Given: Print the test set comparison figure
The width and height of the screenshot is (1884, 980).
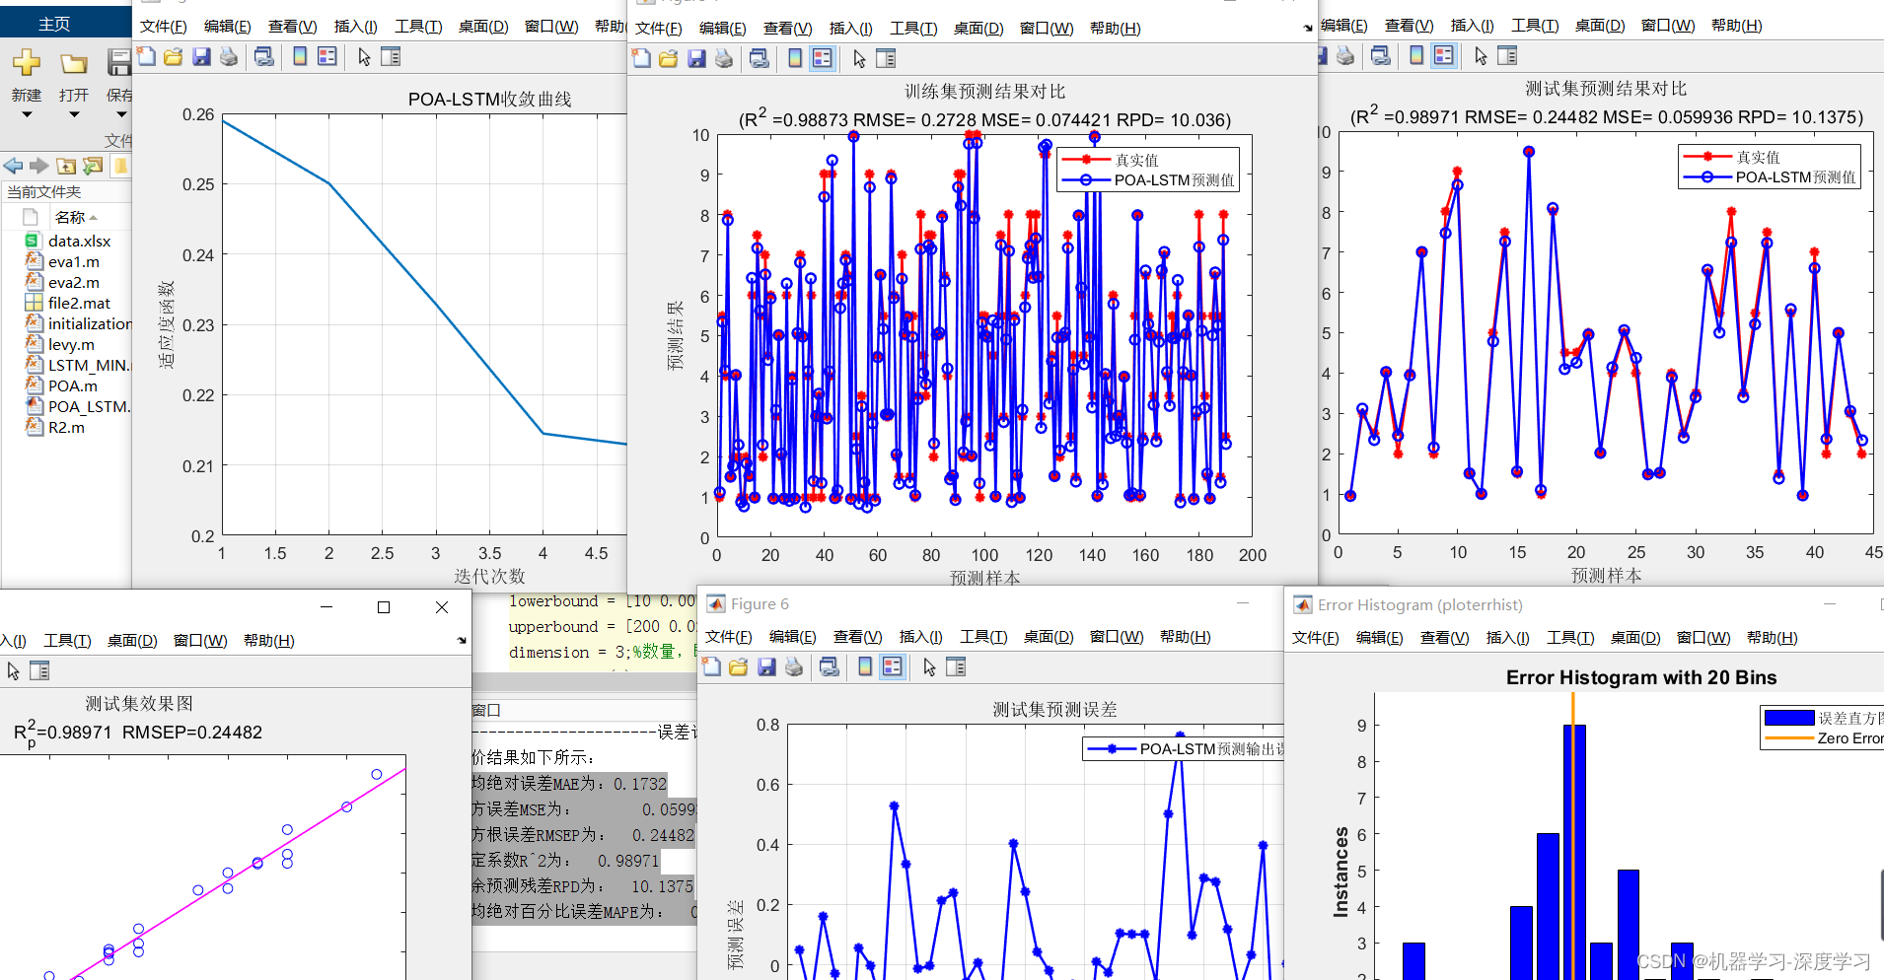Looking at the screenshot, I should click(1345, 55).
